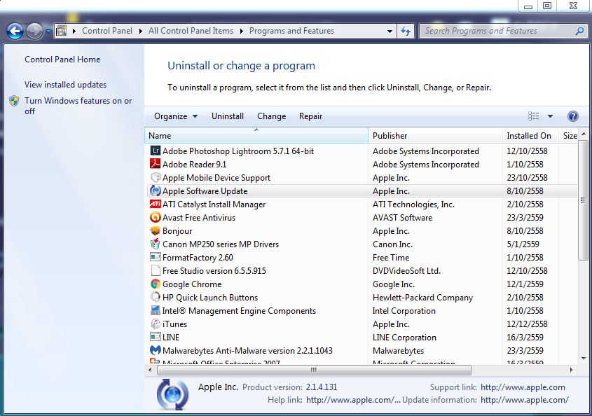Image resolution: width=592 pixels, height=416 pixels.
Task: Sort by the Name column header
Action: (256, 136)
